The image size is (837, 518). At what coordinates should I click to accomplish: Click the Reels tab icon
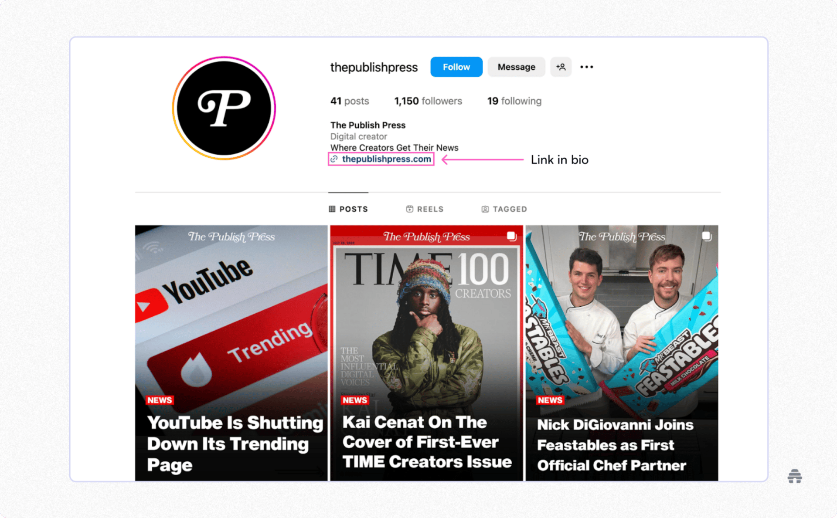409,209
